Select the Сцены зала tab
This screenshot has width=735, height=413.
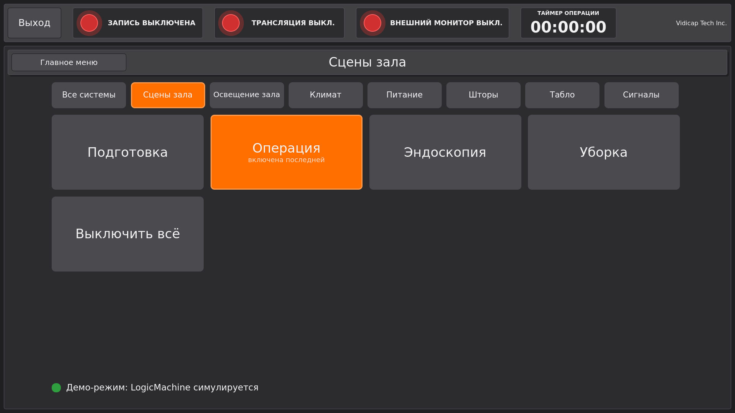tap(168, 95)
